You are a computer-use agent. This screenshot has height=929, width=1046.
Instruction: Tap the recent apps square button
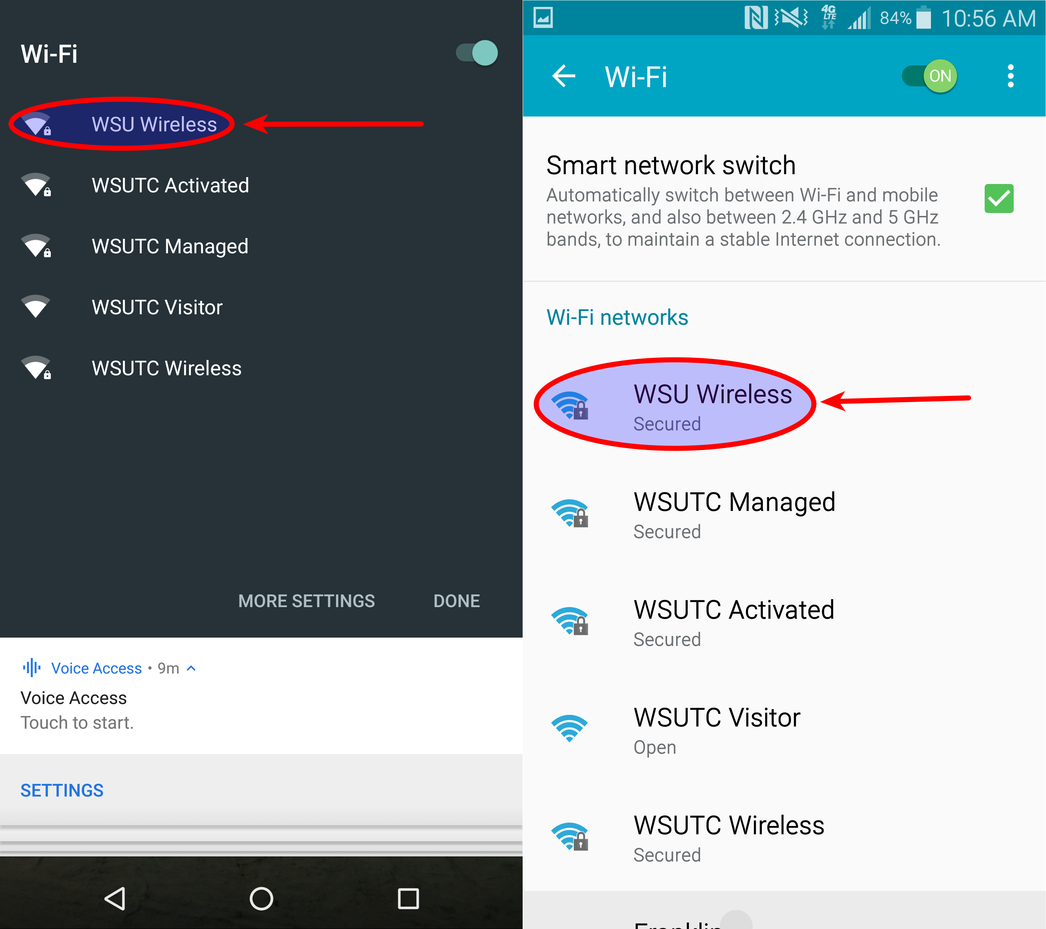click(408, 898)
